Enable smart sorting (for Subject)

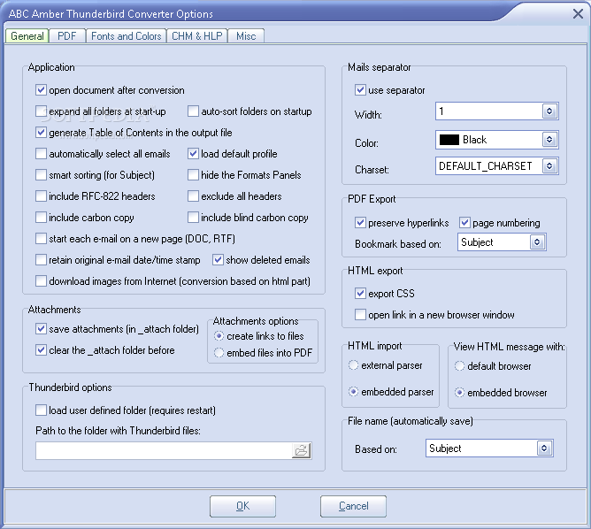click(41, 175)
